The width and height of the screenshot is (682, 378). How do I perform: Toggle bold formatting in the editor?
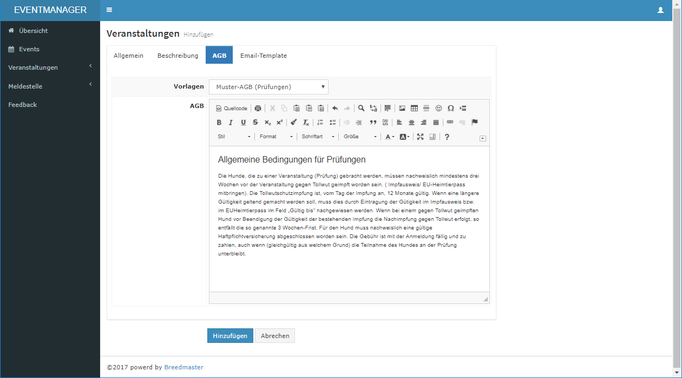pyautogui.click(x=219, y=123)
